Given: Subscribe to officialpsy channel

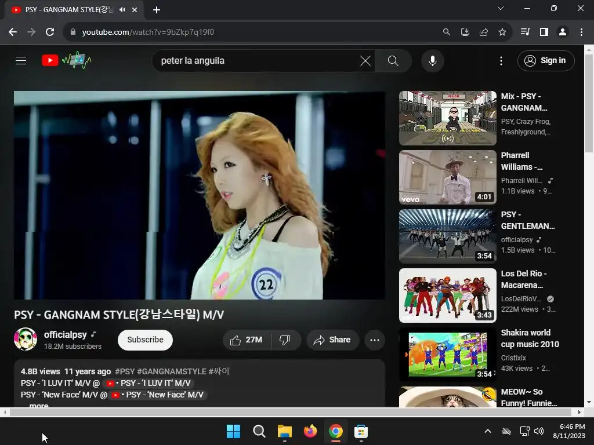Looking at the screenshot, I should (x=145, y=340).
